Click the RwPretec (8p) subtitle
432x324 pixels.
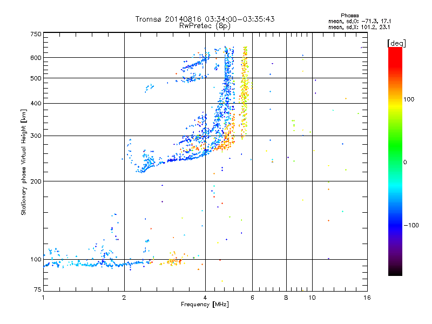[x=205, y=26]
